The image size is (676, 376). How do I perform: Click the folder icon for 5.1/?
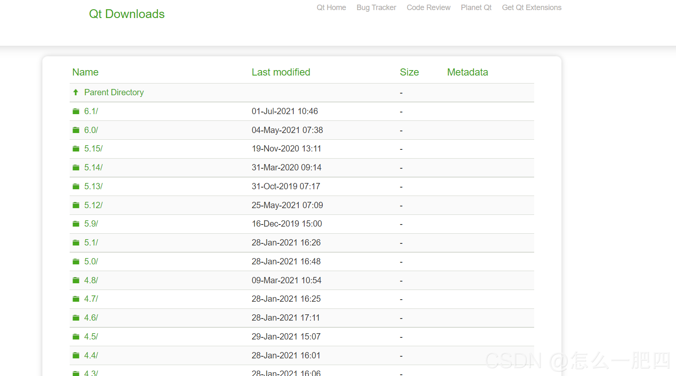click(76, 243)
